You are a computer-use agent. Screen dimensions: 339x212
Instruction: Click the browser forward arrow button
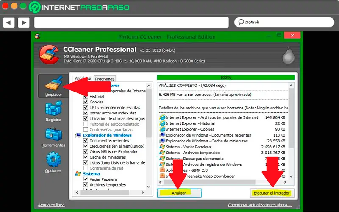pos(24,22)
